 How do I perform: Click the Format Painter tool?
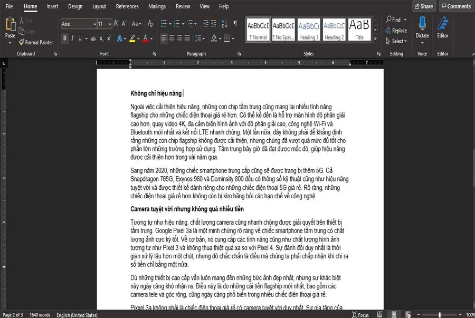pyautogui.click(x=36, y=42)
